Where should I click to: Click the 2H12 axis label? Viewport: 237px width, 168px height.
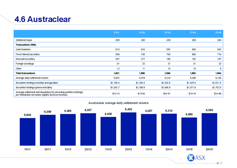[x=88, y=150]
